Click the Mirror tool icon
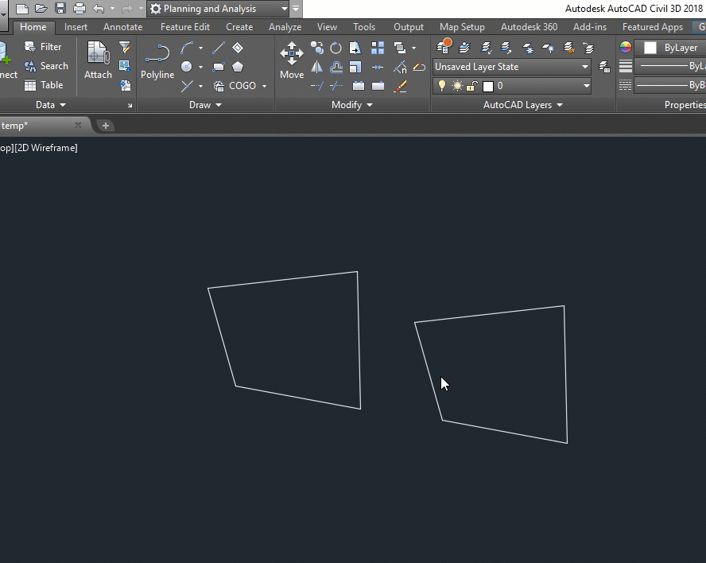The height and width of the screenshot is (563, 706). coord(317,67)
